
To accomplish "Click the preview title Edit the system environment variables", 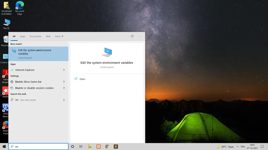I will pyautogui.click(x=107, y=63).
